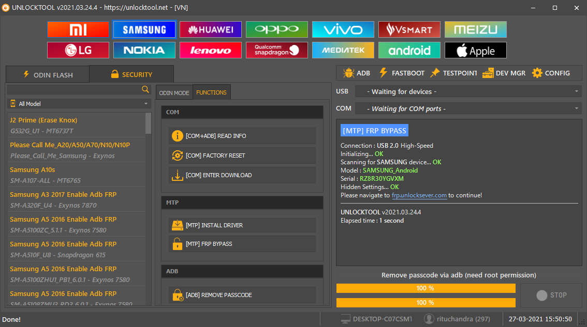Click the model search magnifier icon
This screenshot has width=587, height=327.
pyautogui.click(x=145, y=89)
